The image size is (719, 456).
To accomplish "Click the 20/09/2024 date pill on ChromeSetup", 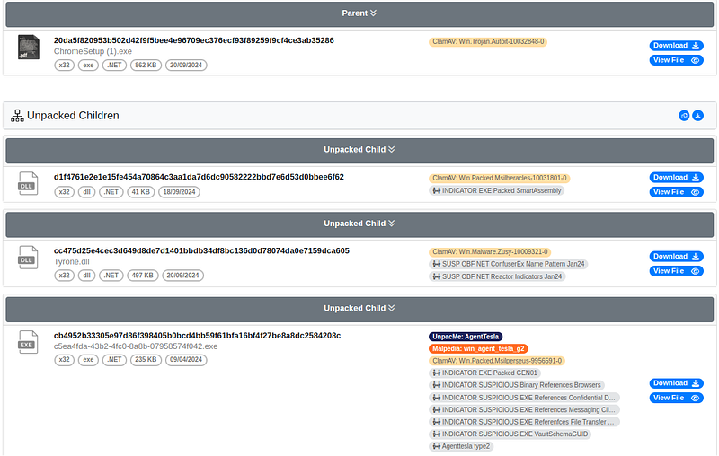I will click(186, 66).
